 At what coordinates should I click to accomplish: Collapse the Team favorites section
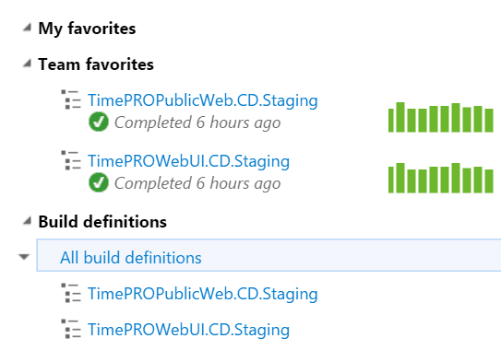pyautogui.click(x=27, y=64)
